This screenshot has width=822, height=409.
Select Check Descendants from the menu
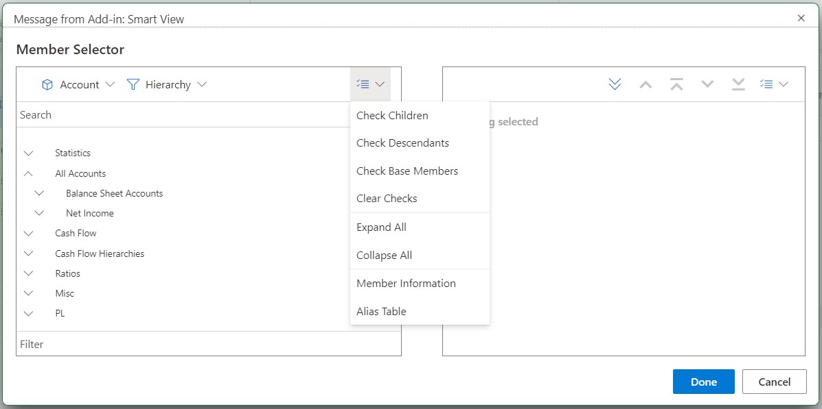(402, 142)
